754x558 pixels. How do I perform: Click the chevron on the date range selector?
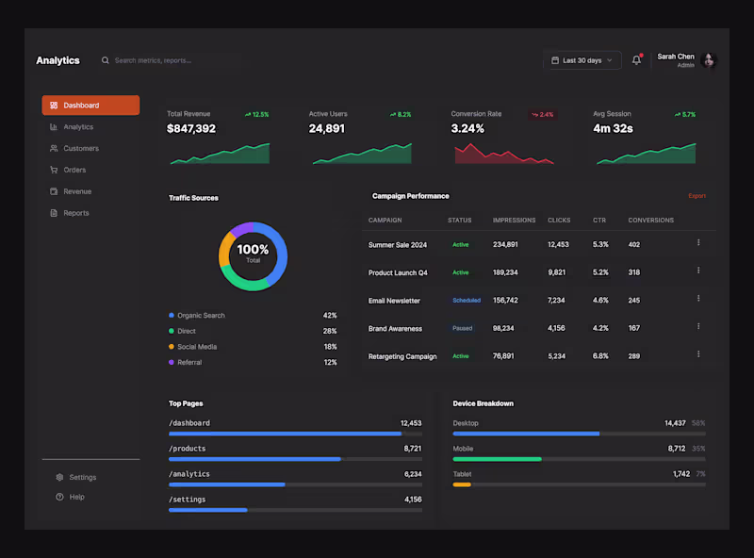[x=609, y=60]
